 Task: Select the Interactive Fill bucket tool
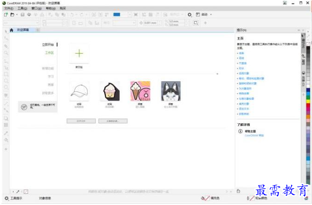pyautogui.click(x=6, y=140)
